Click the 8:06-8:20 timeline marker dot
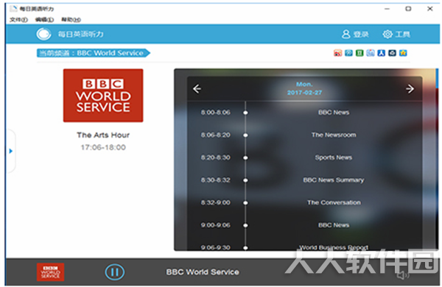Screen dimensions: 442x287 pos(245,135)
